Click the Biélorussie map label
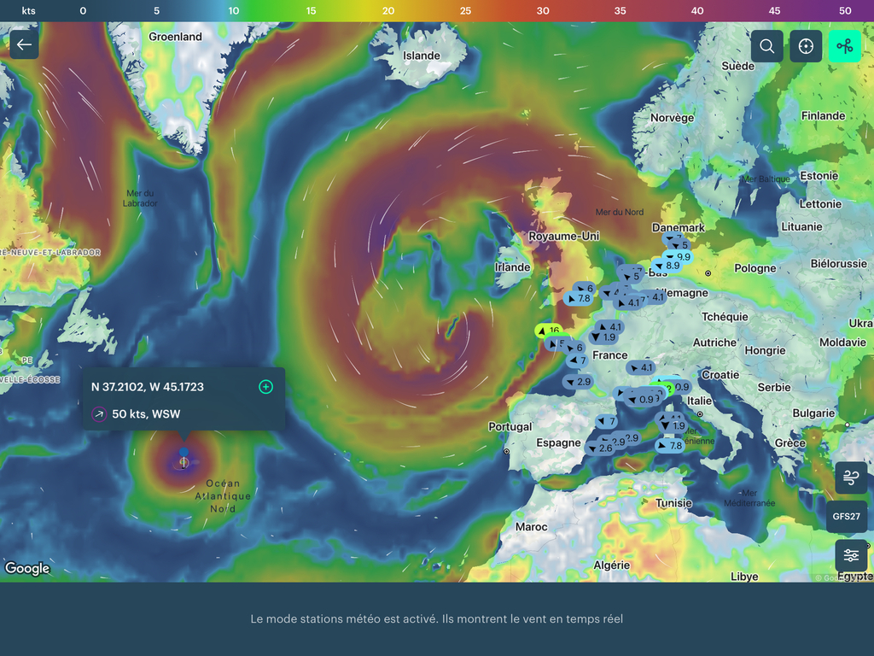Screen dimensions: 874x656 pos(839,263)
